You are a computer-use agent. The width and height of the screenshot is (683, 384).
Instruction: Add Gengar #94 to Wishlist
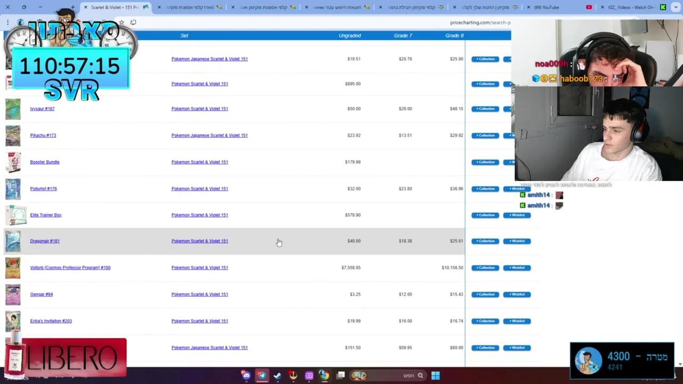[517, 294]
